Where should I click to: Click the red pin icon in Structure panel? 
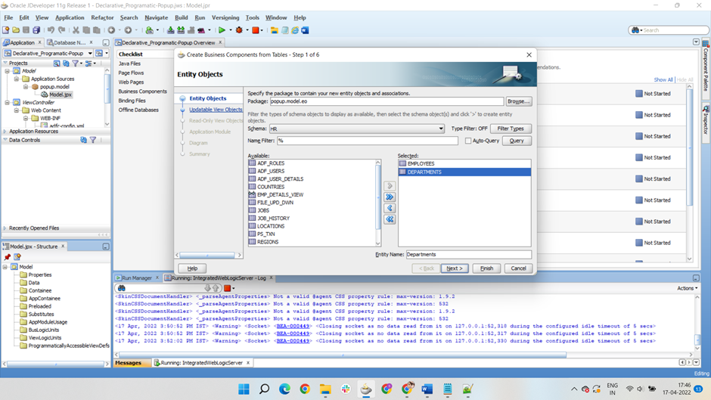click(8, 257)
